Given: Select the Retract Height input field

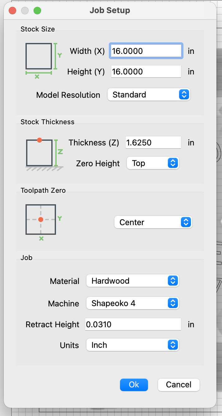Looking at the screenshot, I should (133, 324).
